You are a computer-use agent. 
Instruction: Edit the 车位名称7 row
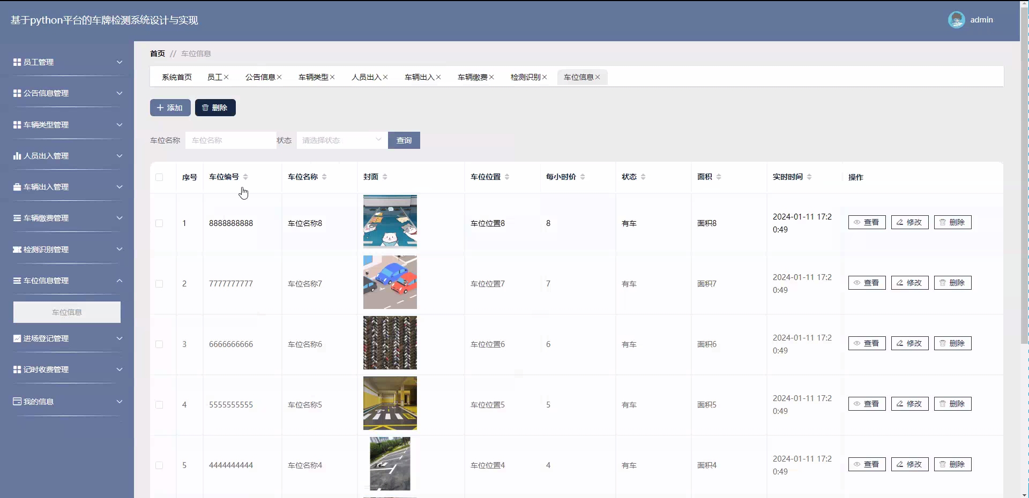coord(910,283)
